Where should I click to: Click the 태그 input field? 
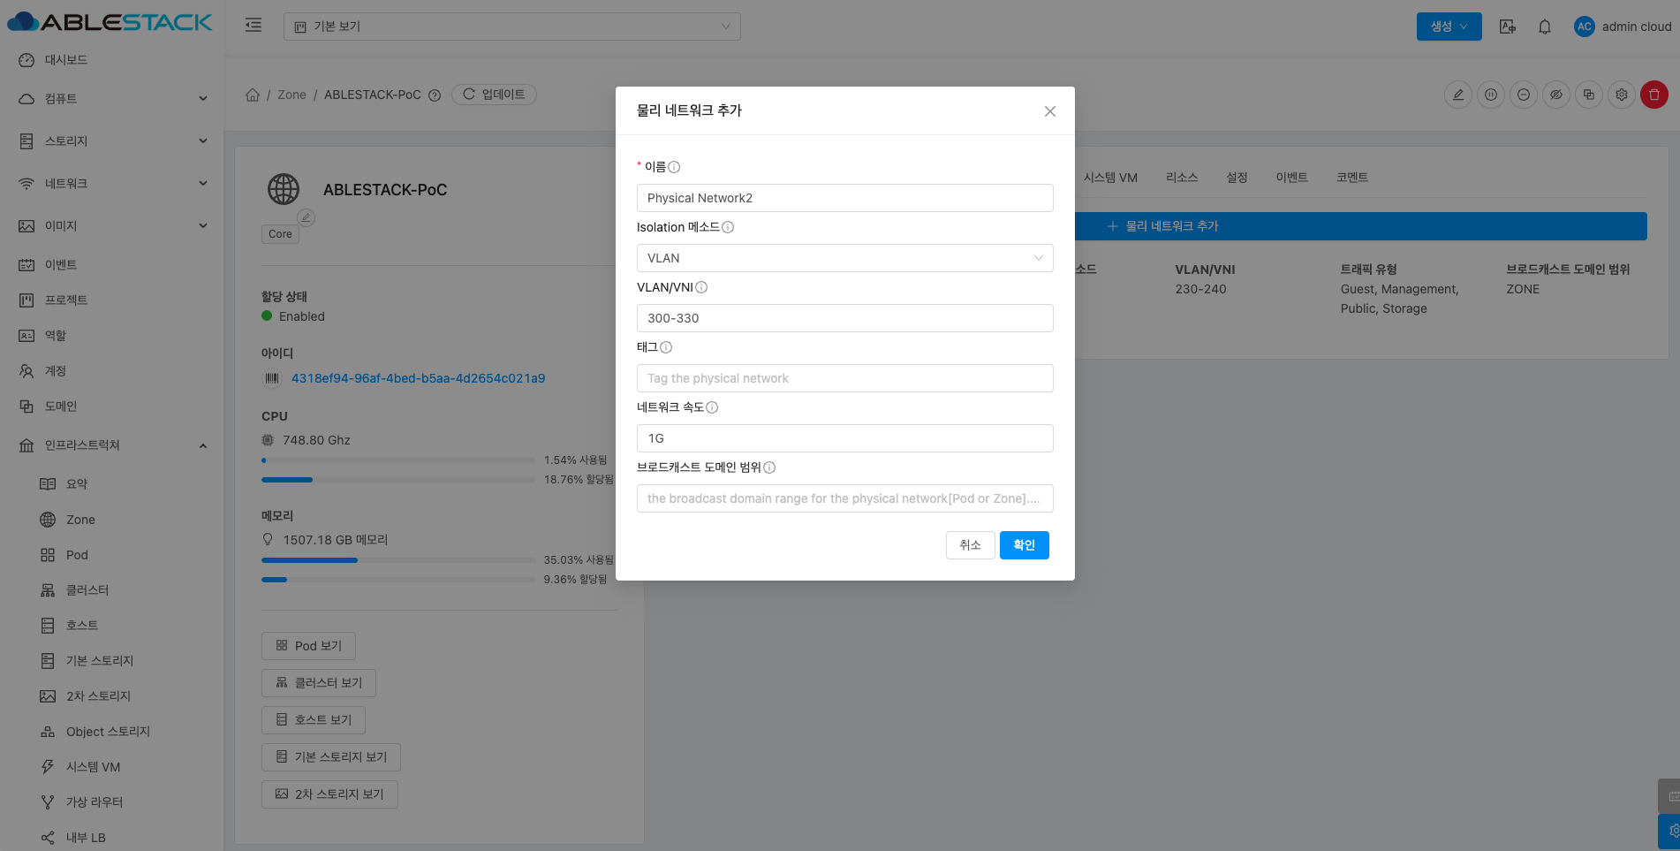click(844, 378)
